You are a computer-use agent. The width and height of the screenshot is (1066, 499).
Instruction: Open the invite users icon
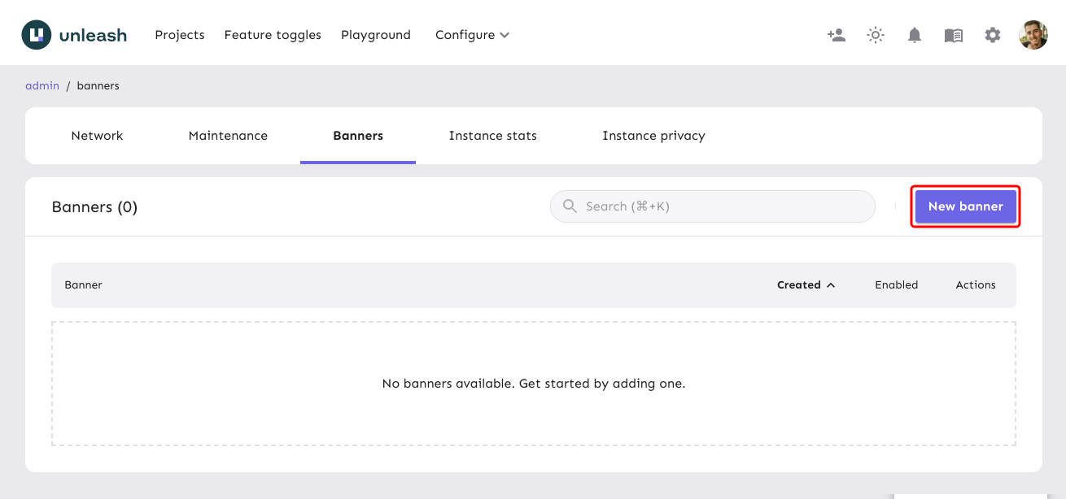837,35
